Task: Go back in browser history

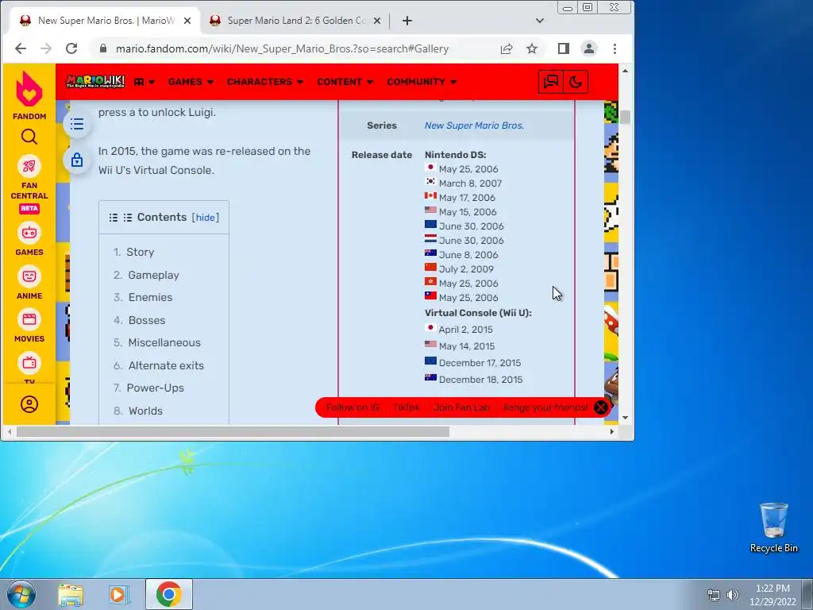Action: click(20, 48)
